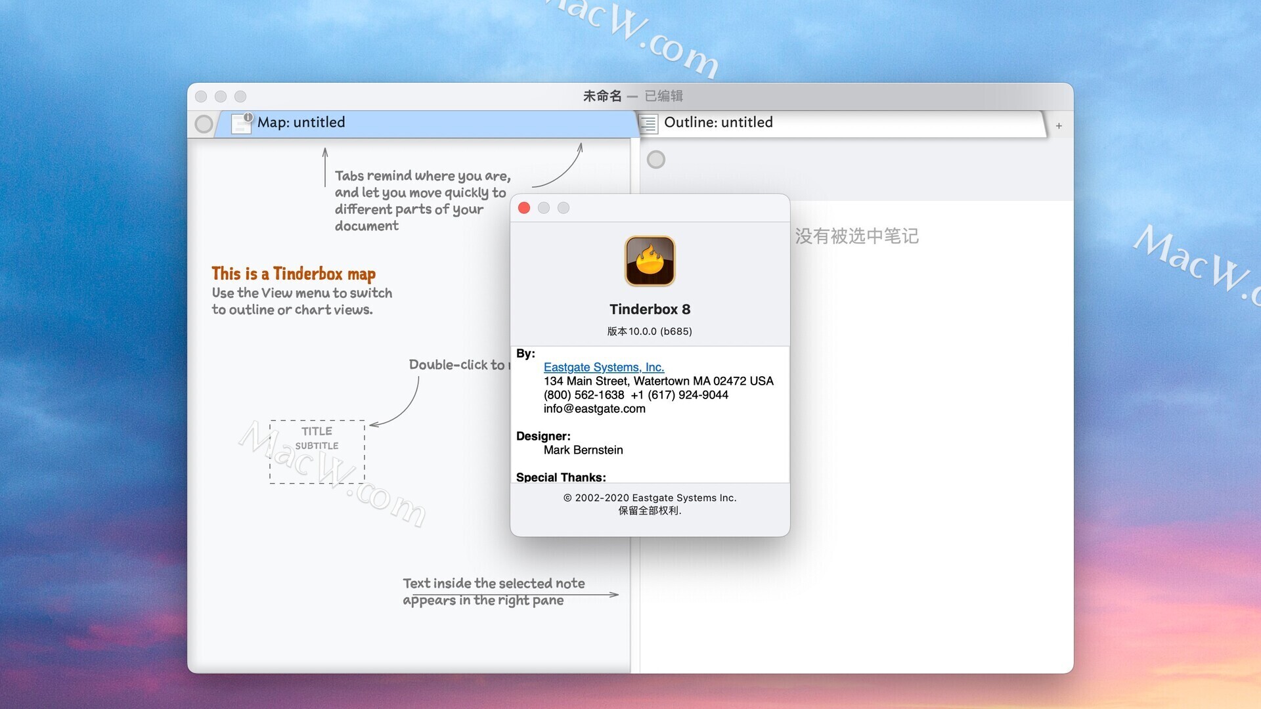Click the '134 Main Street, Watertown' address line
1261x709 pixels.
click(x=658, y=381)
